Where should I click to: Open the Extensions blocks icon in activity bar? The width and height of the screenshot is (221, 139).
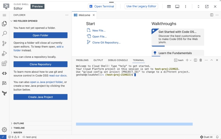(4, 63)
